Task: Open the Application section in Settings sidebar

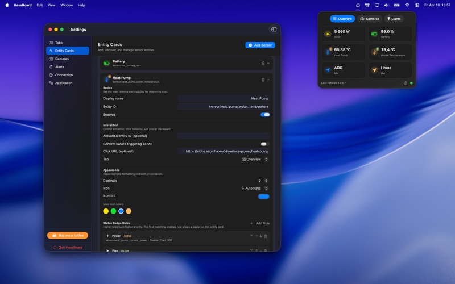Action: click(x=68, y=83)
